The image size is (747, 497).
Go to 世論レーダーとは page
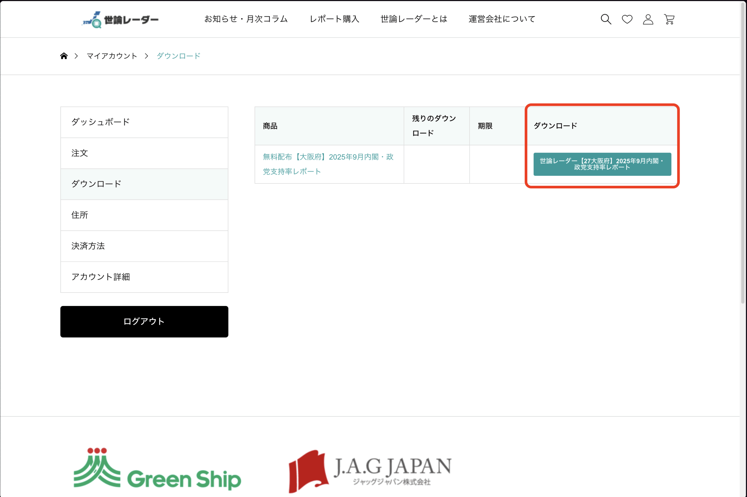(x=414, y=19)
